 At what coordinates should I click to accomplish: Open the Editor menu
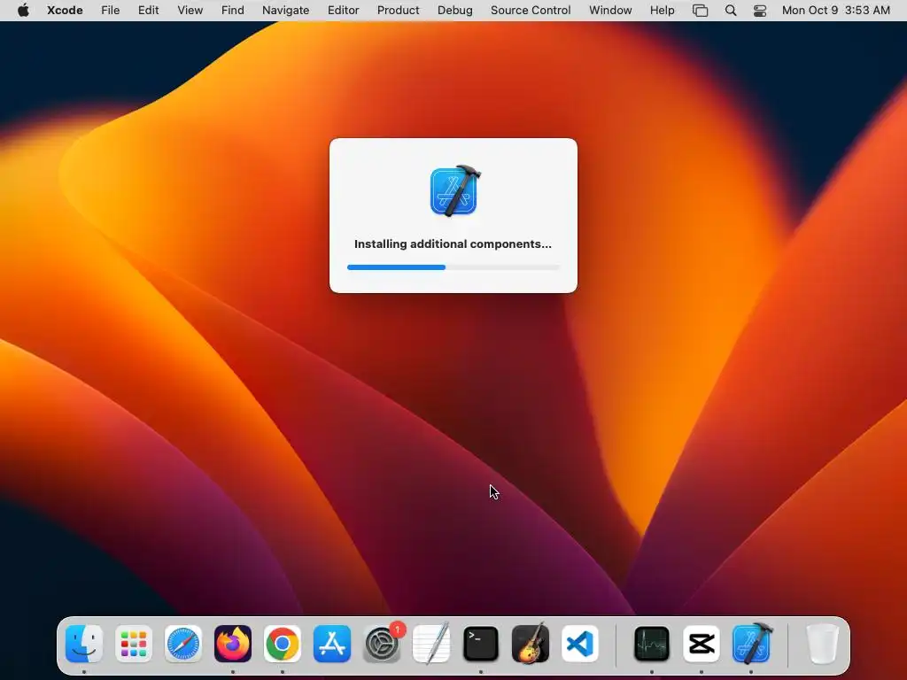pyautogui.click(x=343, y=11)
